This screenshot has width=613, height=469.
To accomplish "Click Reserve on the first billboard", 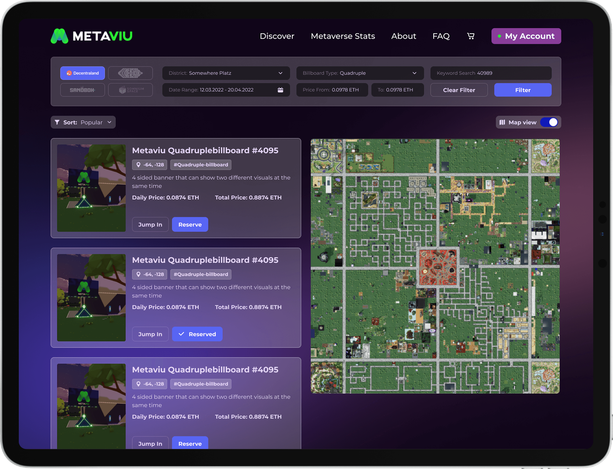I will coord(190,224).
